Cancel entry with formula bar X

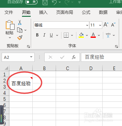point(50,57)
